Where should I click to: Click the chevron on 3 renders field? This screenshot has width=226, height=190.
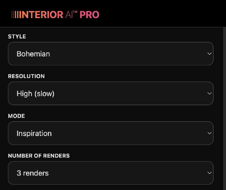209,173
